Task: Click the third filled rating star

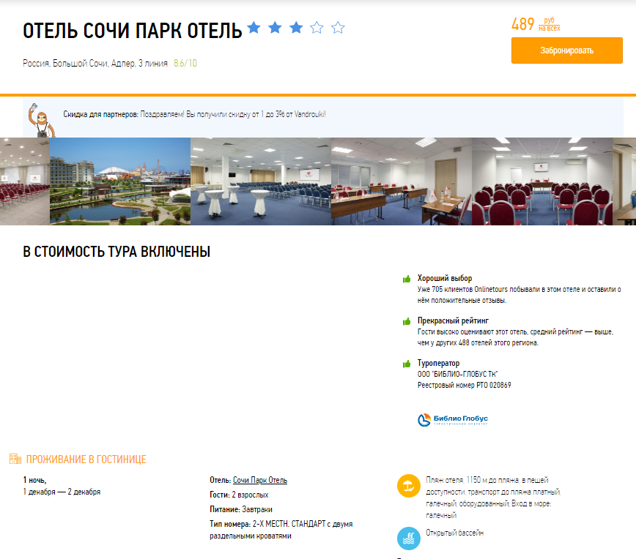Action: coord(296,28)
